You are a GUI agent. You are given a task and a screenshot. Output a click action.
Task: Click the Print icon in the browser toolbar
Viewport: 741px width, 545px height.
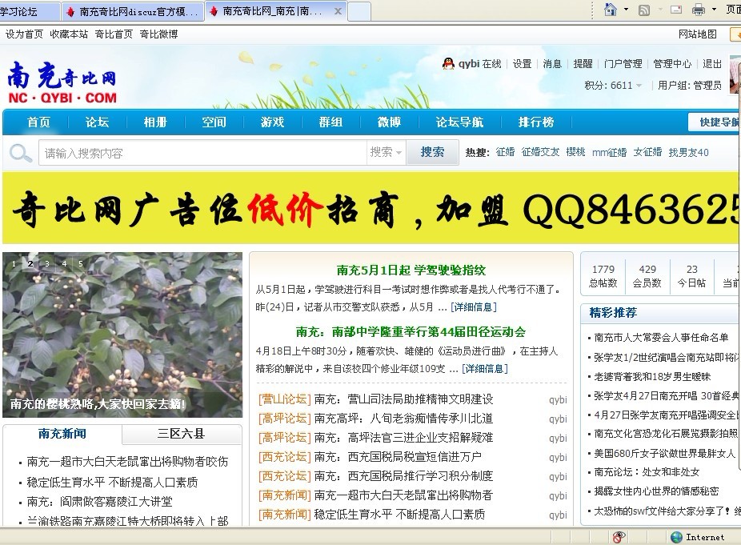[x=699, y=10]
